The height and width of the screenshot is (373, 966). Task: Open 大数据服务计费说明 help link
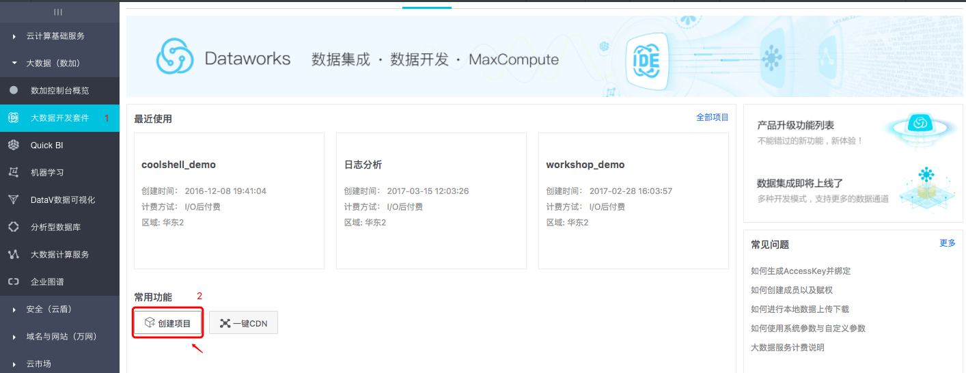pos(788,348)
